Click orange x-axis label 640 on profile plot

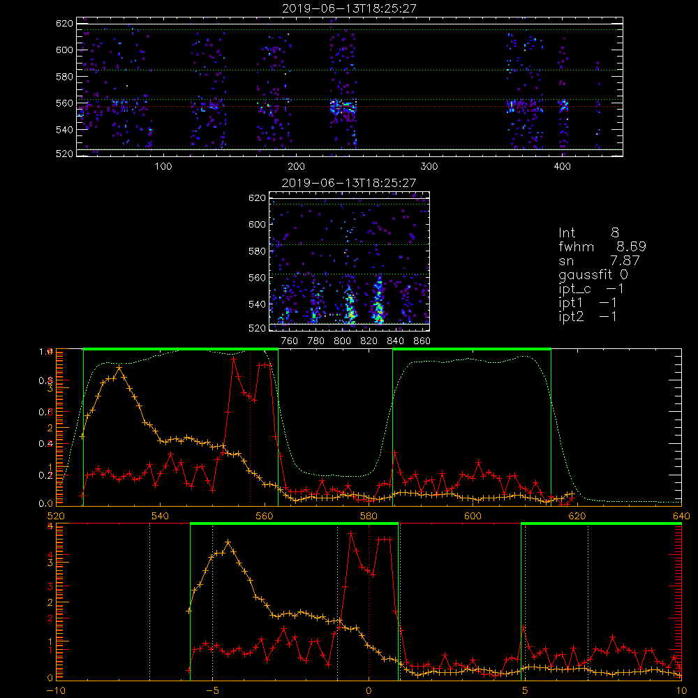point(681,516)
